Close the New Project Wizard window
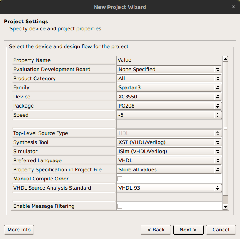The height and width of the screenshot is (239, 240). [233, 7]
